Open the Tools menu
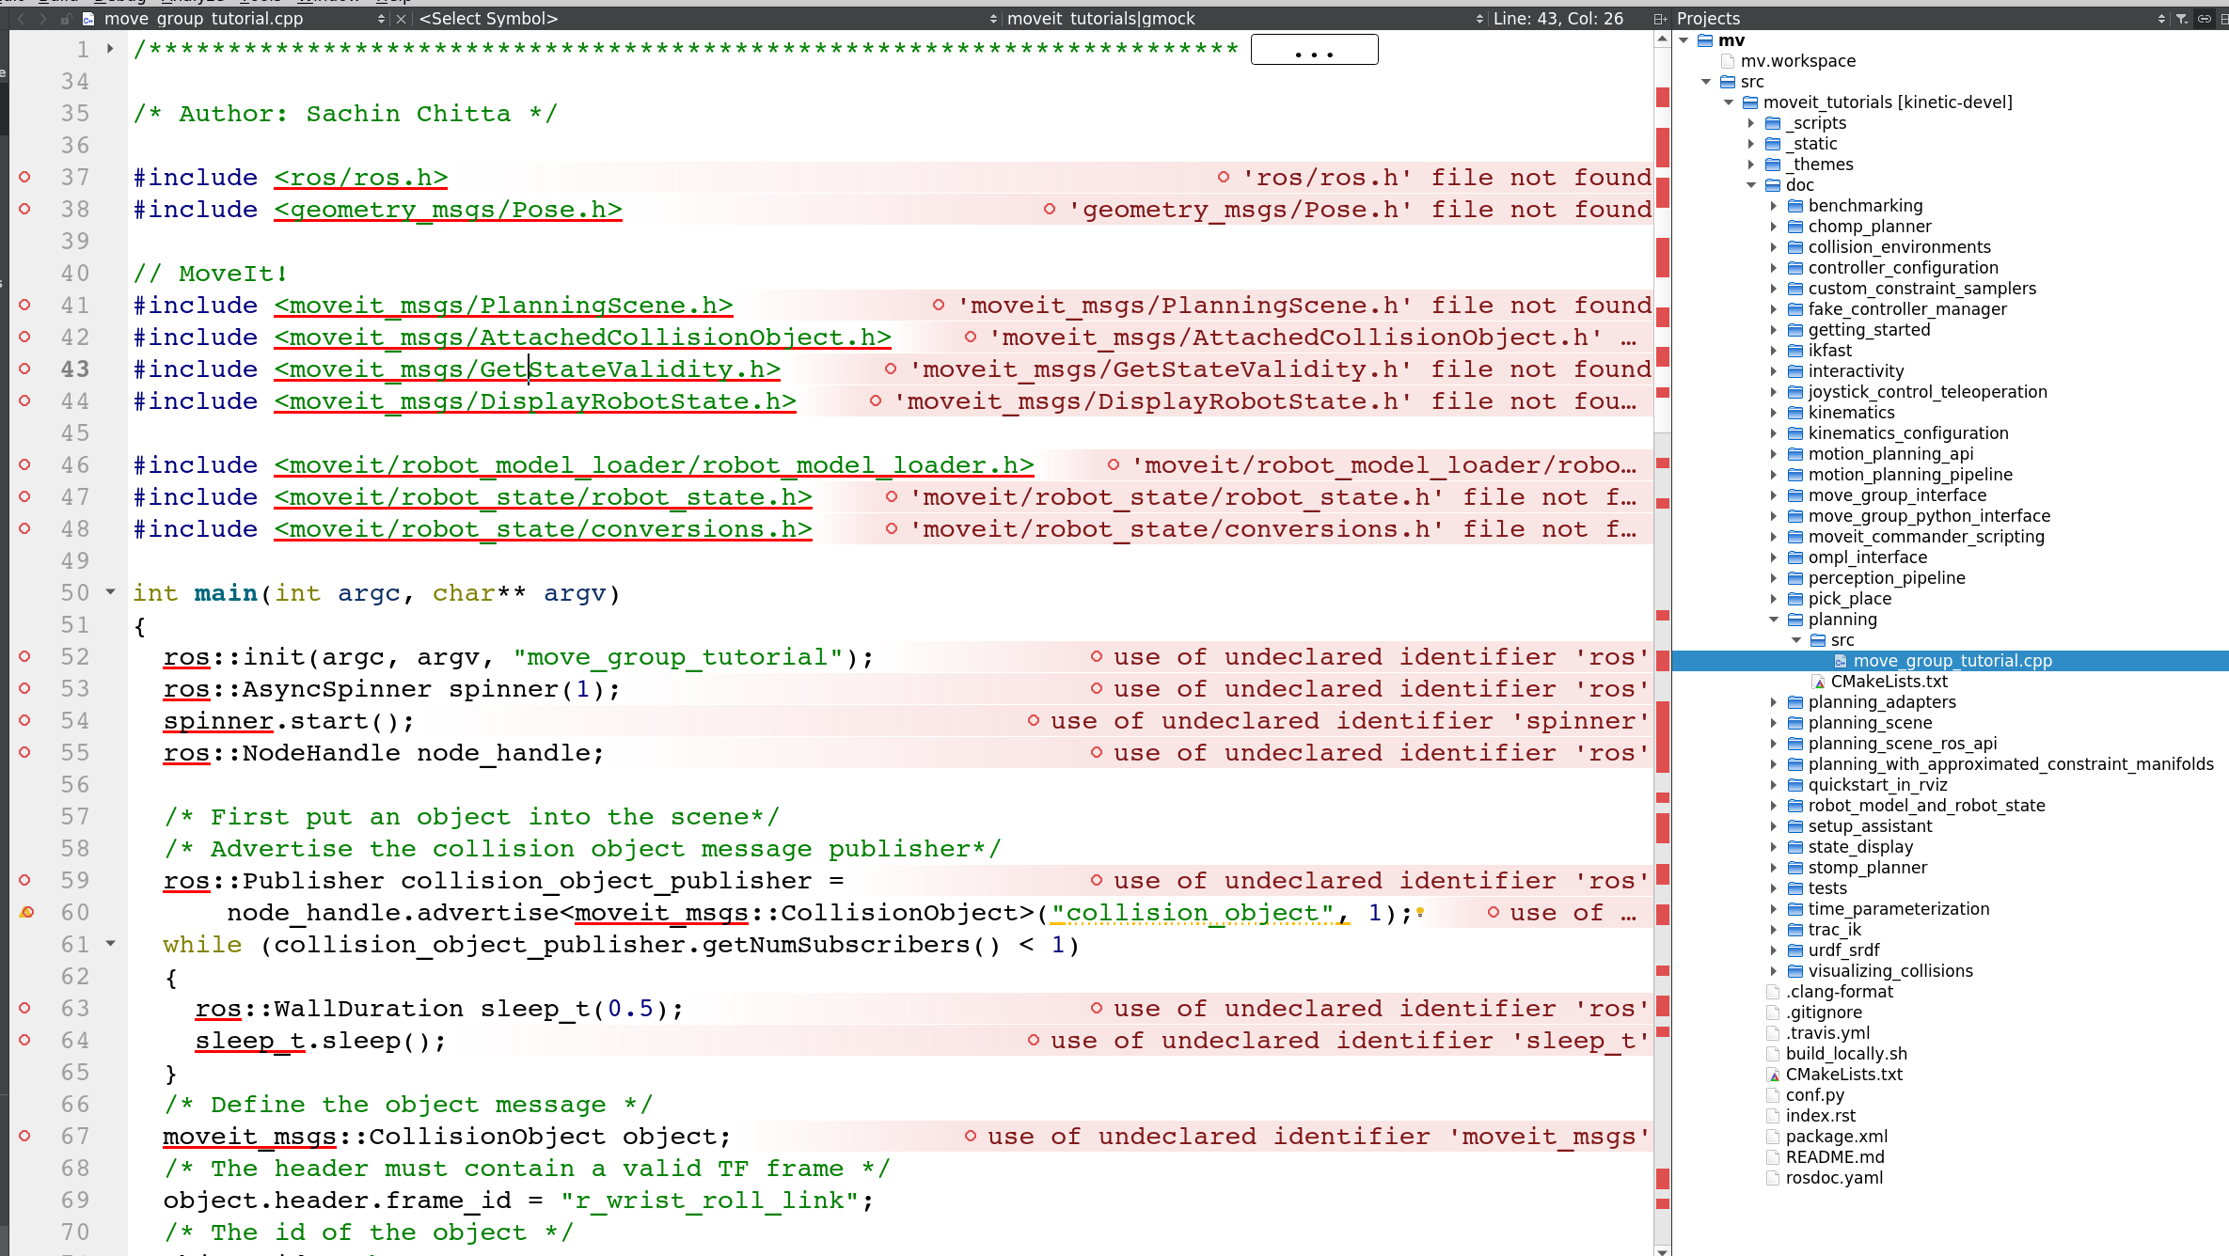This screenshot has width=2229, height=1256. (x=261, y=4)
